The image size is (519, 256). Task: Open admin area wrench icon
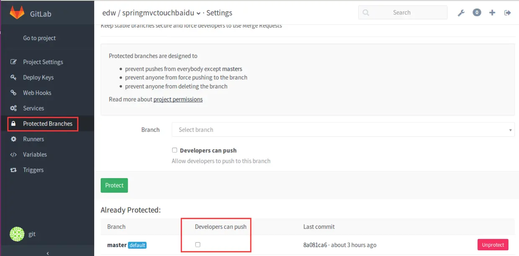click(461, 13)
